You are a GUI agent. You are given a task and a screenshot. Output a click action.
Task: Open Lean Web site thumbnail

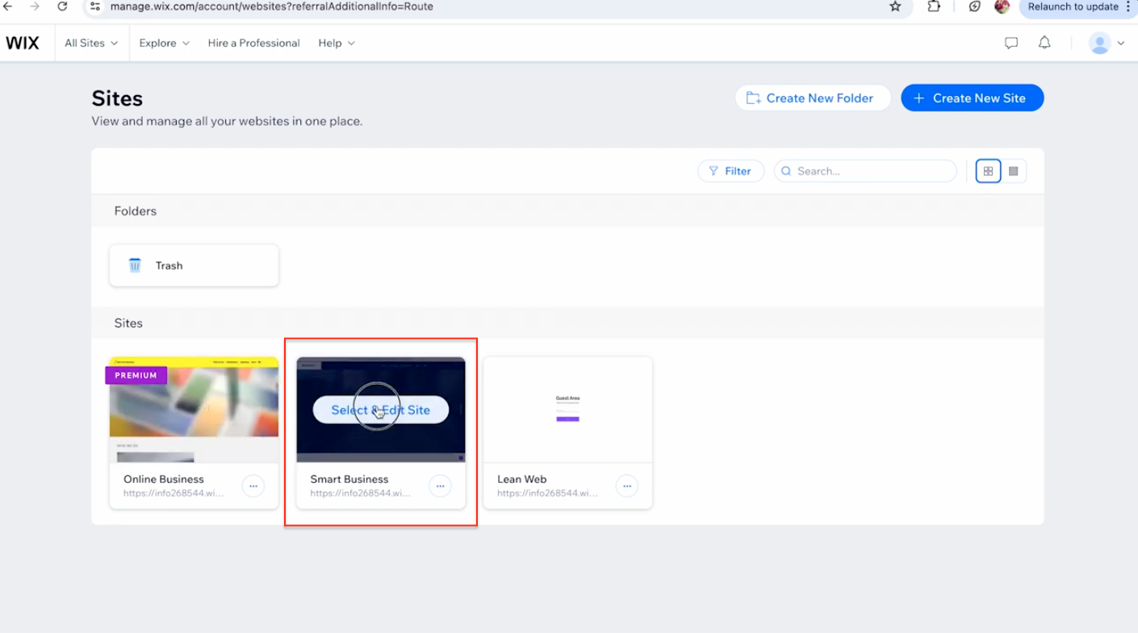pyautogui.click(x=567, y=410)
